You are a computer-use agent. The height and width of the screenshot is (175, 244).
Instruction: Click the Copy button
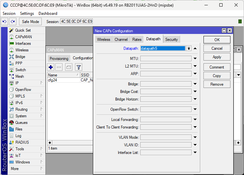tap(217, 76)
